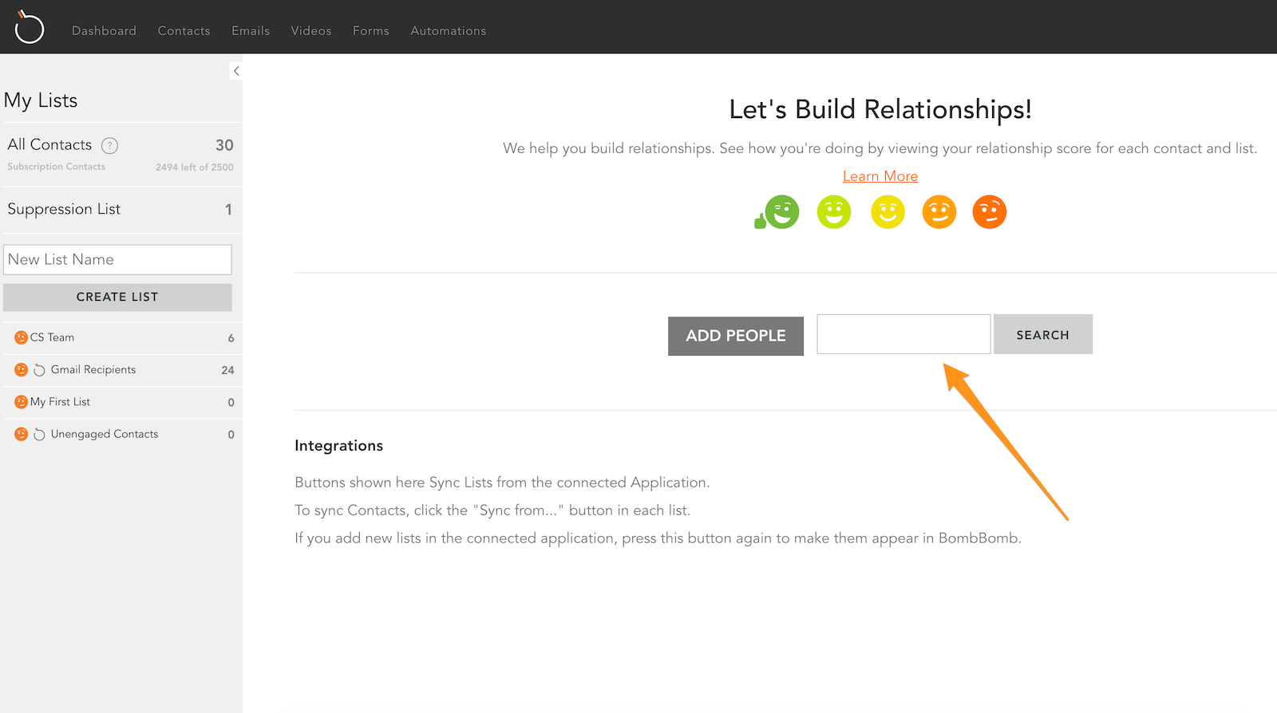The image size is (1277, 713).
Task: Click the BombBomb logo icon
Action: point(30,27)
